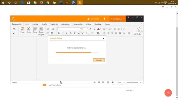Viewport: 178px width, 100px height.
Task: Toggle Italic formatting
Action: click(63, 33)
